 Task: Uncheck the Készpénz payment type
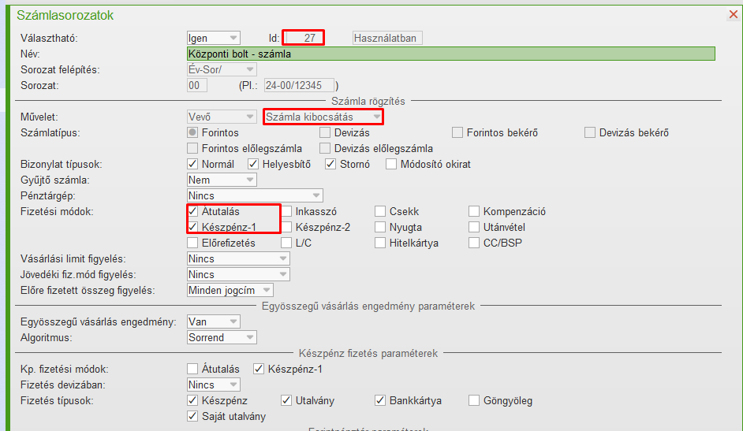[192, 401]
